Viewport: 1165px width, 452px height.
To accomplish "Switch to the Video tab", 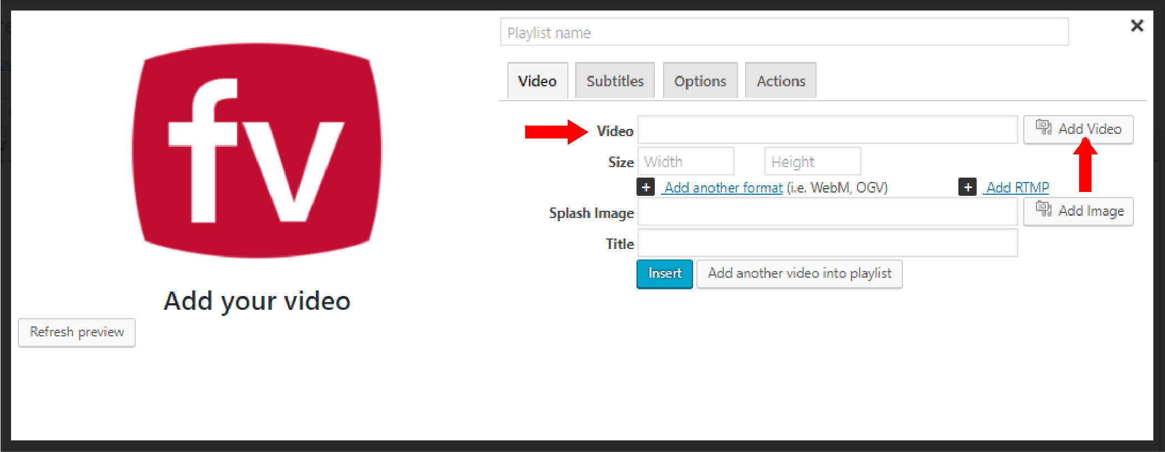I will [537, 81].
